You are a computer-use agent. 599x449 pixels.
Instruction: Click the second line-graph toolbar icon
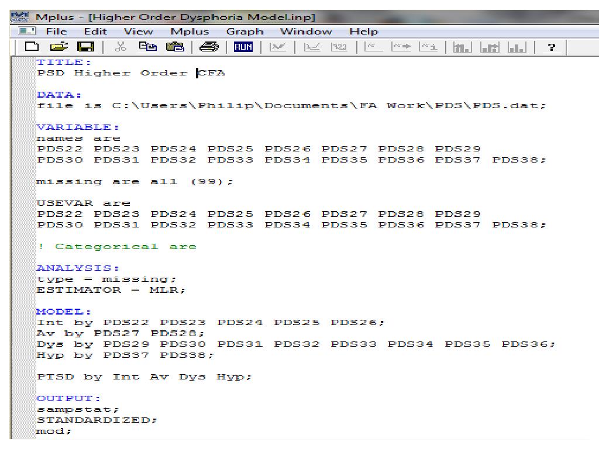pos(312,47)
